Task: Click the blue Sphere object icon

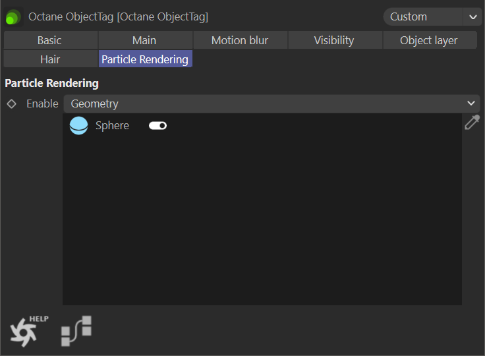Action: pyautogui.click(x=78, y=125)
